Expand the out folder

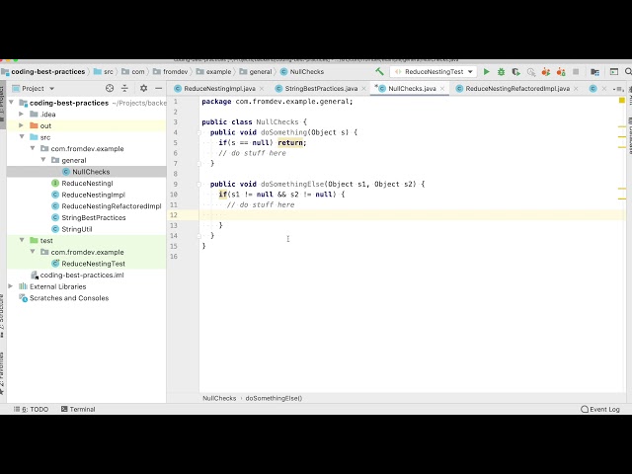22,125
